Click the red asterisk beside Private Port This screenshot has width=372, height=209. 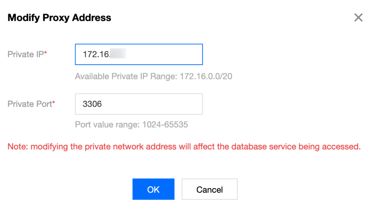(53, 103)
